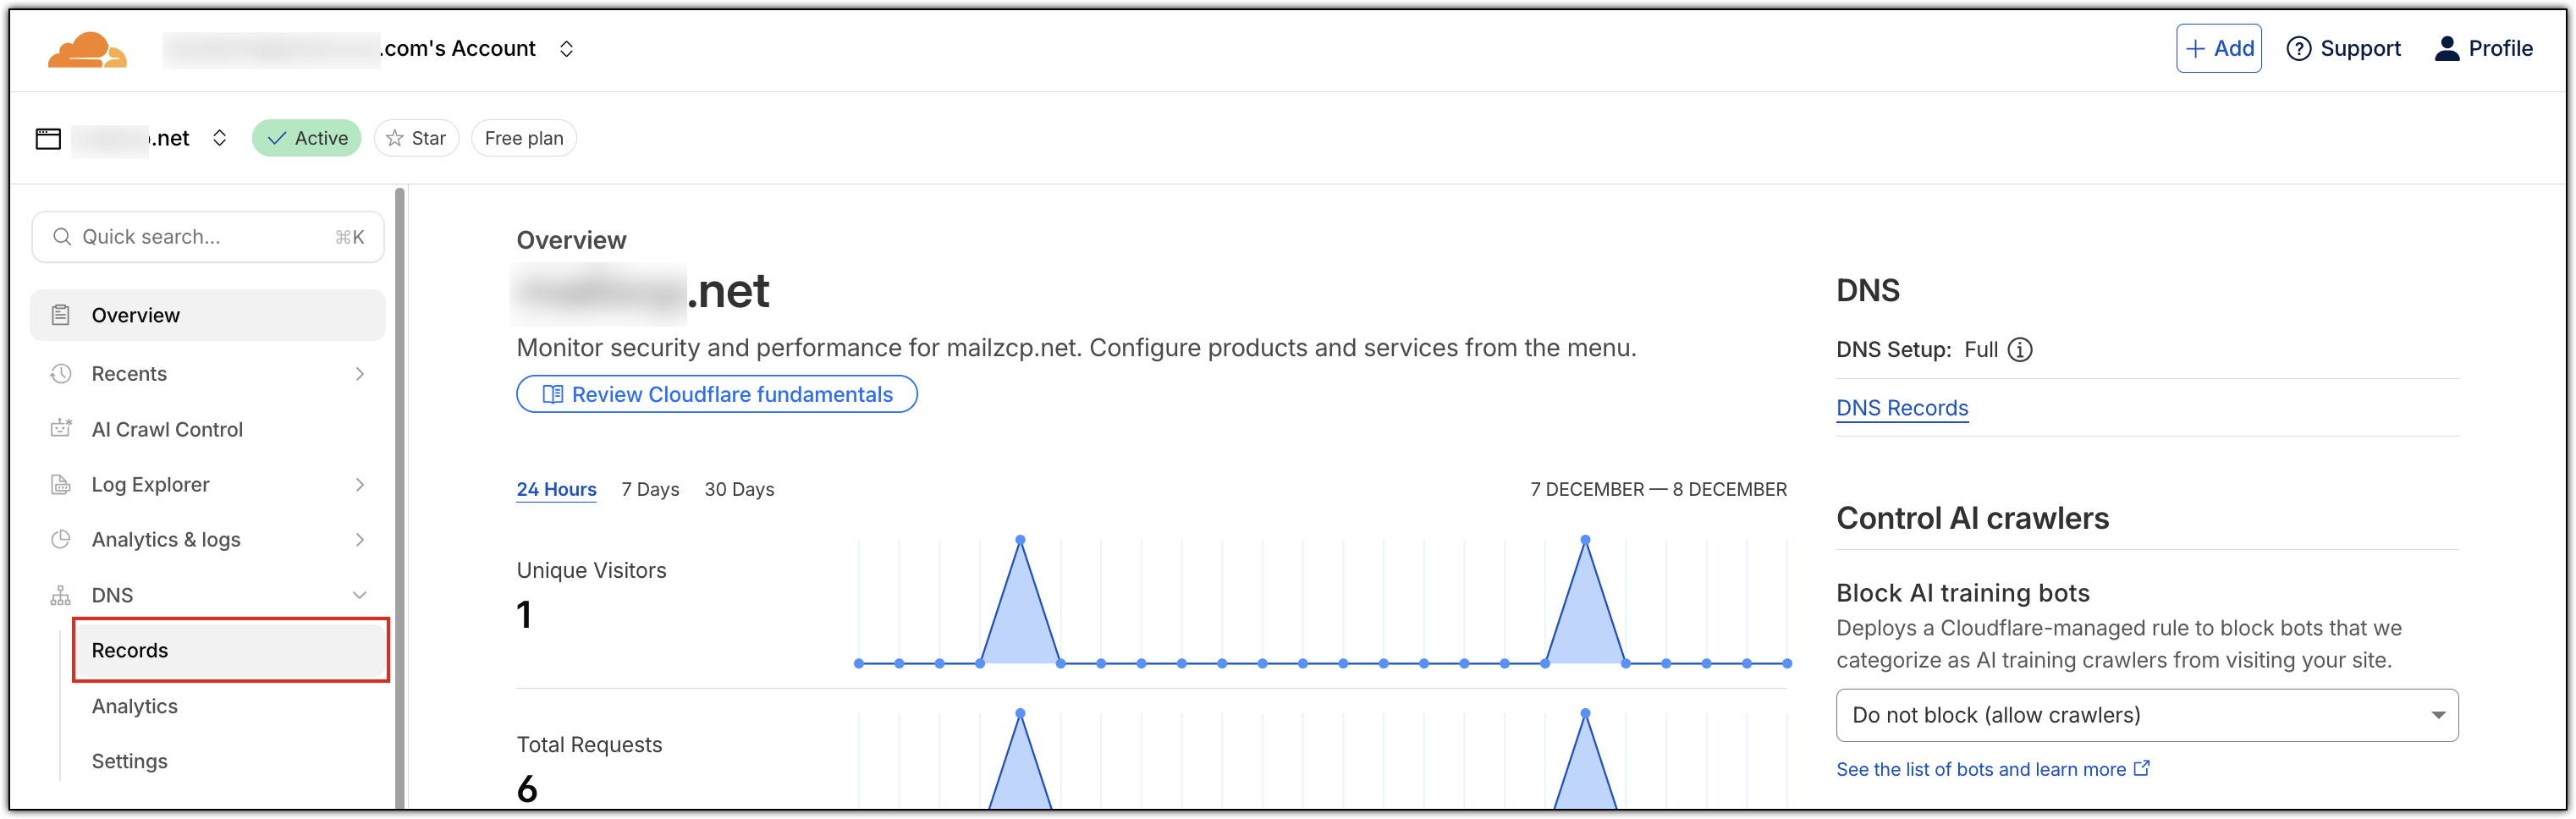This screenshot has height=819, width=2576.
Task: Click the Quick search input field
Action: [207, 237]
